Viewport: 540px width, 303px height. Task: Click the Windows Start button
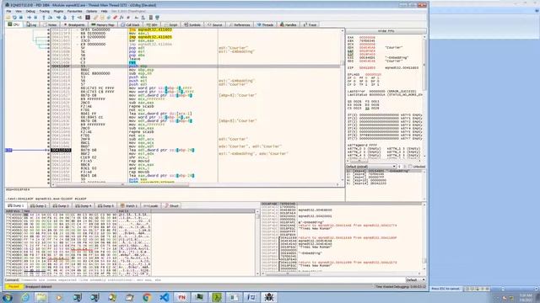click(8, 297)
